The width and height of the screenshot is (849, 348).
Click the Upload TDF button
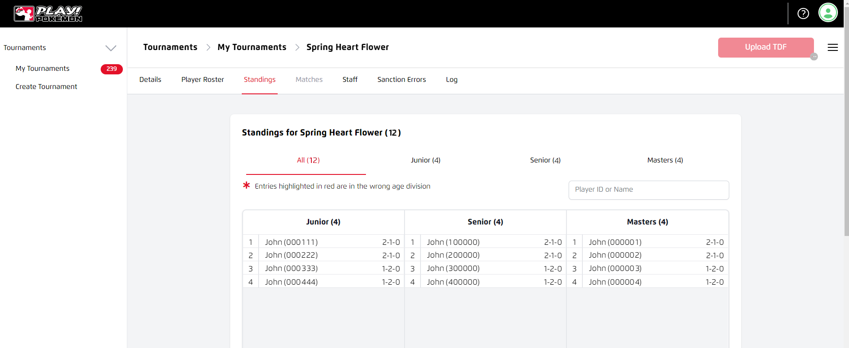pyautogui.click(x=765, y=47)
